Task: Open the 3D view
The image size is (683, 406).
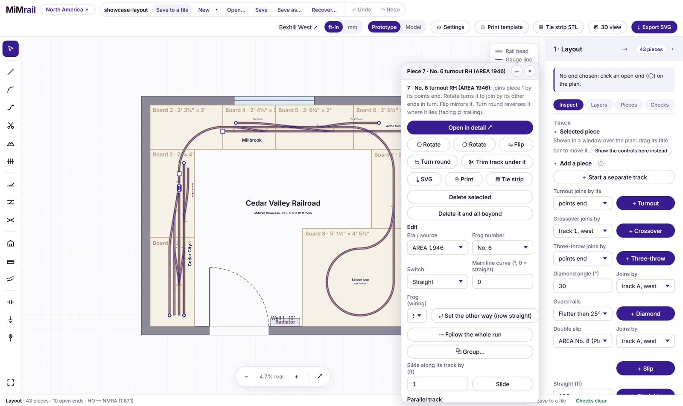Action: point(607,27)
